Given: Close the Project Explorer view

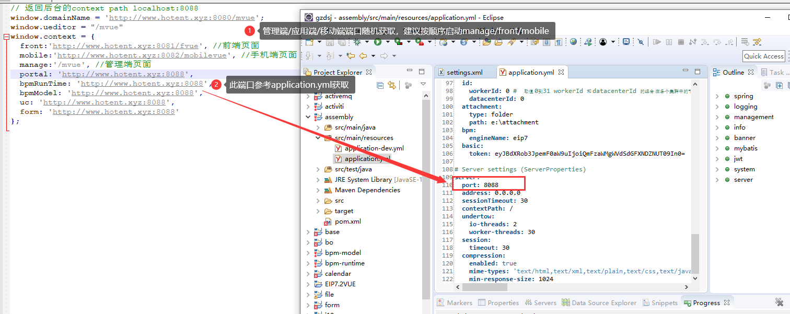Looking at the screenshot, I should coord(369,72).
